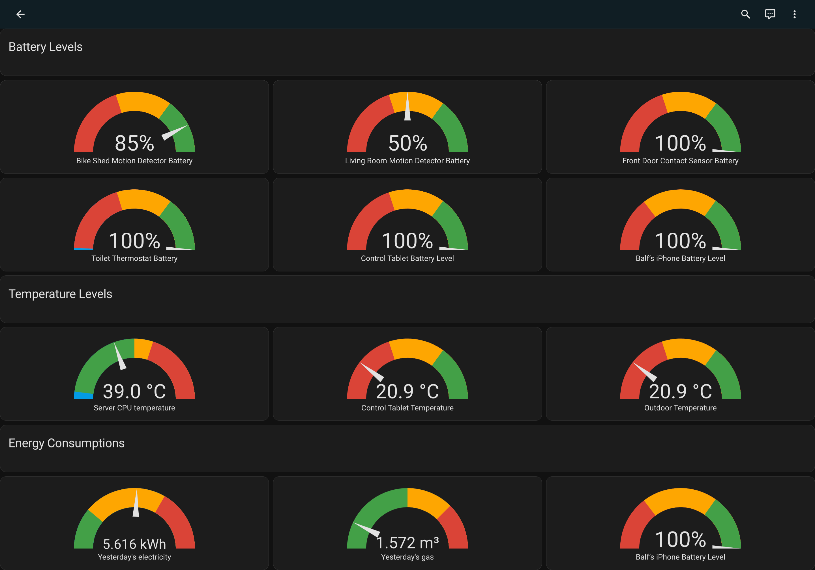Open the assist chat bubble icon
The image size is (815, 570).
click(769, 14)
